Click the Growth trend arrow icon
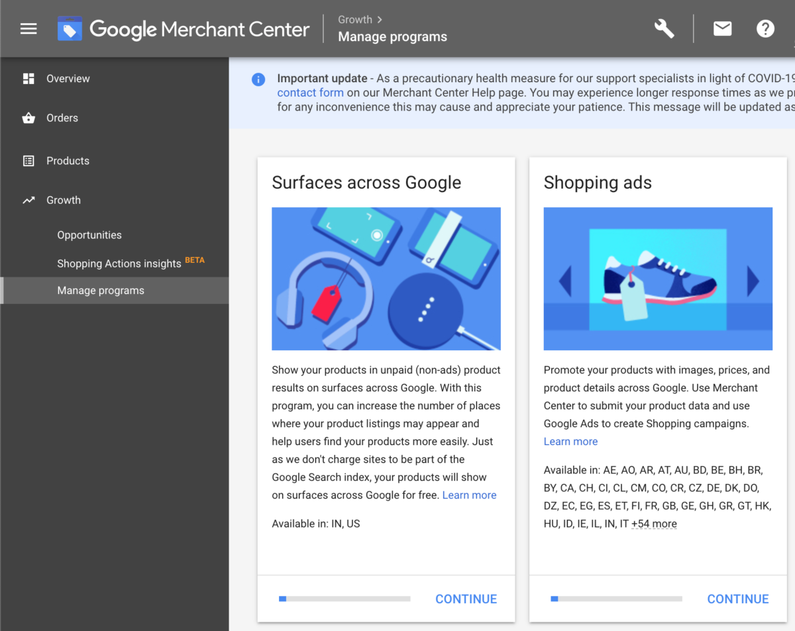 point(28,200)
